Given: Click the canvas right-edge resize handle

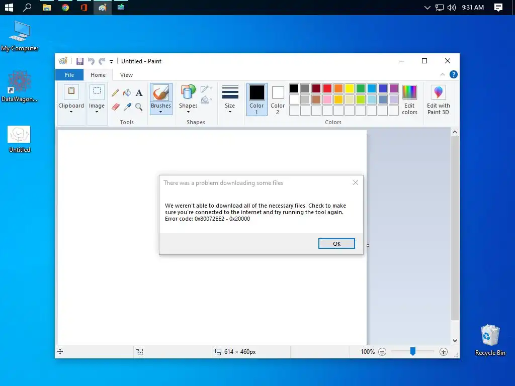Looking at the screenshot, I should point(368,245).
